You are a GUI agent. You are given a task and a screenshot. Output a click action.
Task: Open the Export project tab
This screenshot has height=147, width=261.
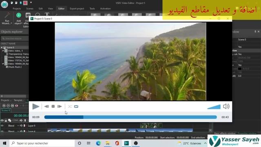[x=77, y=9]
